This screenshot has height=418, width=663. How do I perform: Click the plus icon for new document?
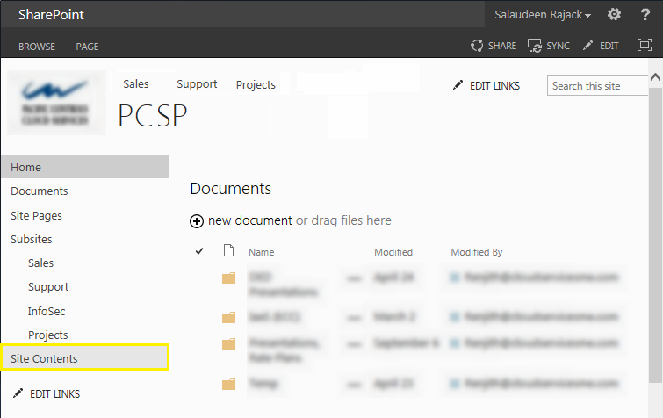197,220
